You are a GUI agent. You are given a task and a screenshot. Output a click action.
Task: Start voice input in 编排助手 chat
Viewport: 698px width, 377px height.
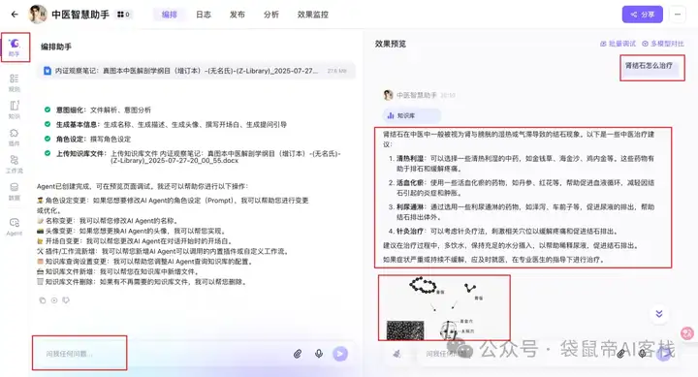point(319,354)
